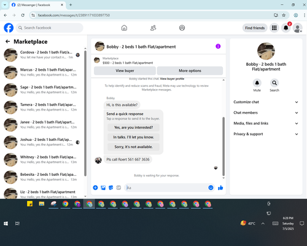Open the emoji picker in message box

(x=211, y=188)
